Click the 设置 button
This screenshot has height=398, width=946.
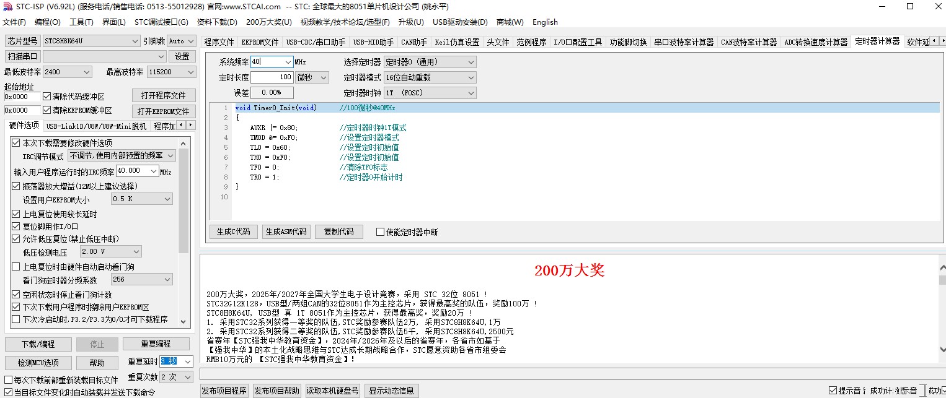(182, 56)
